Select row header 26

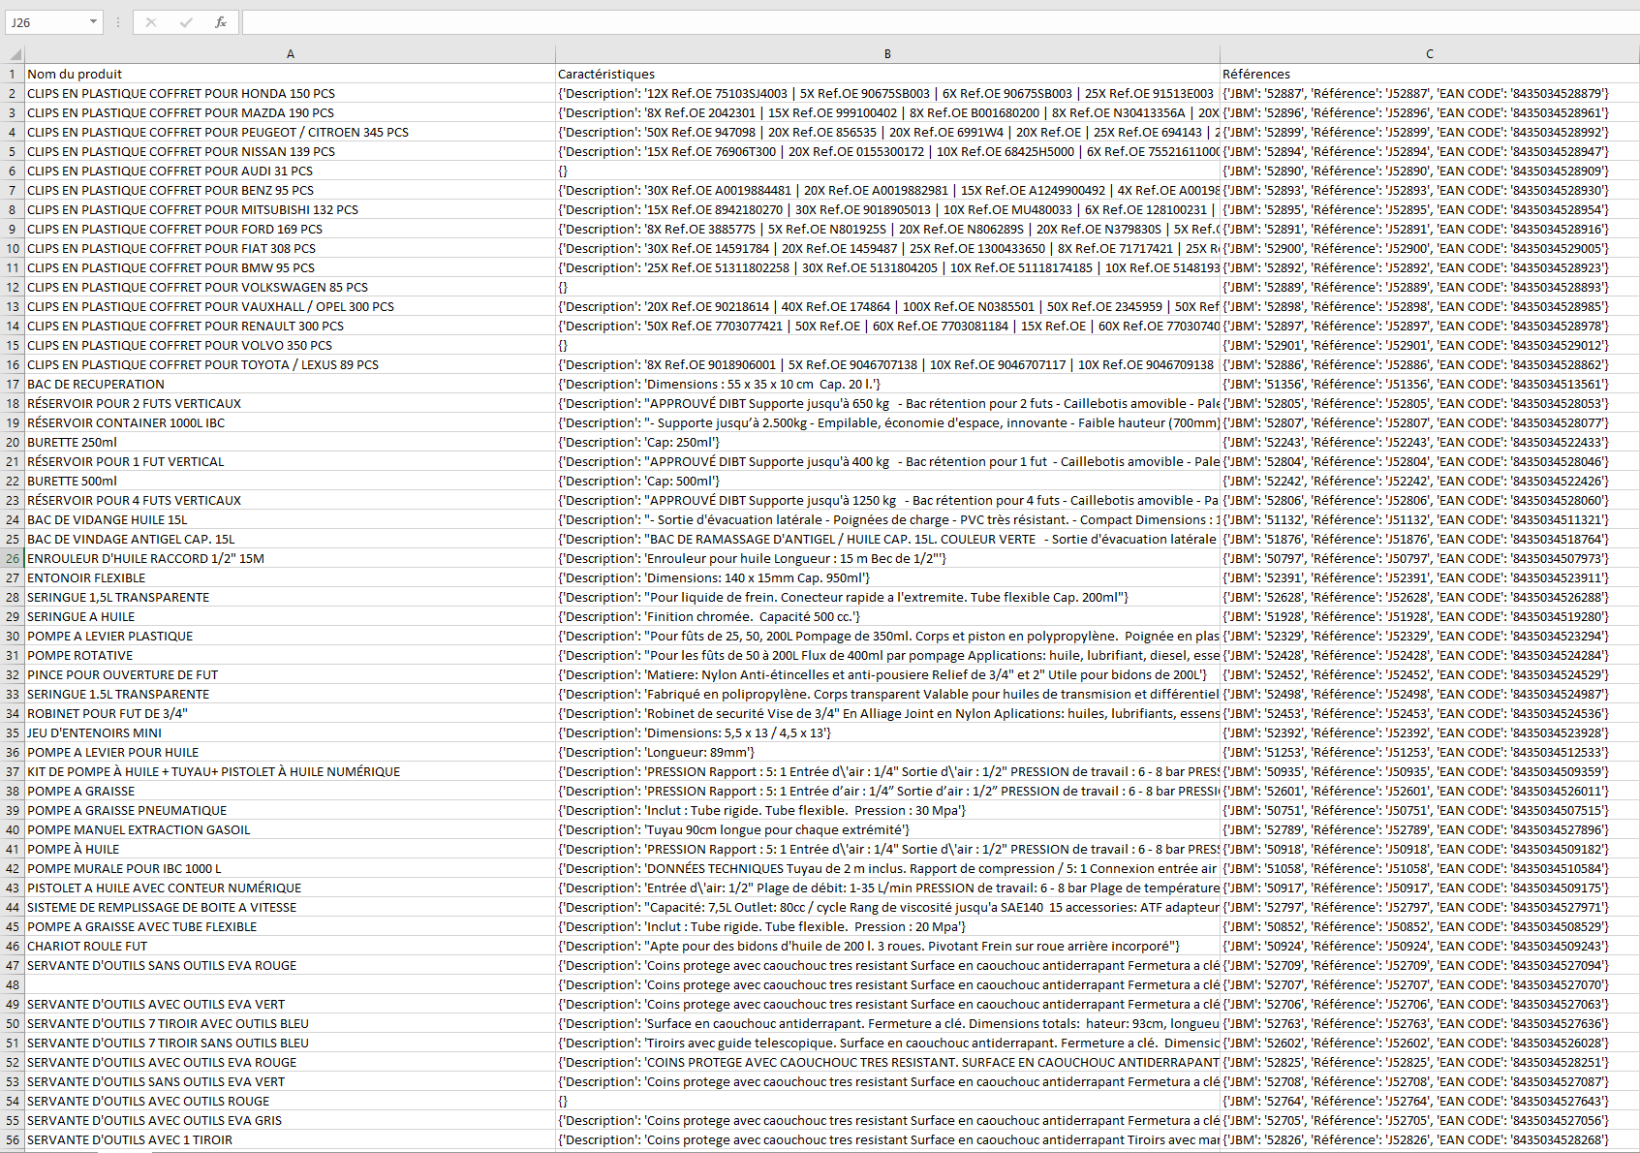tap(13, 558)
